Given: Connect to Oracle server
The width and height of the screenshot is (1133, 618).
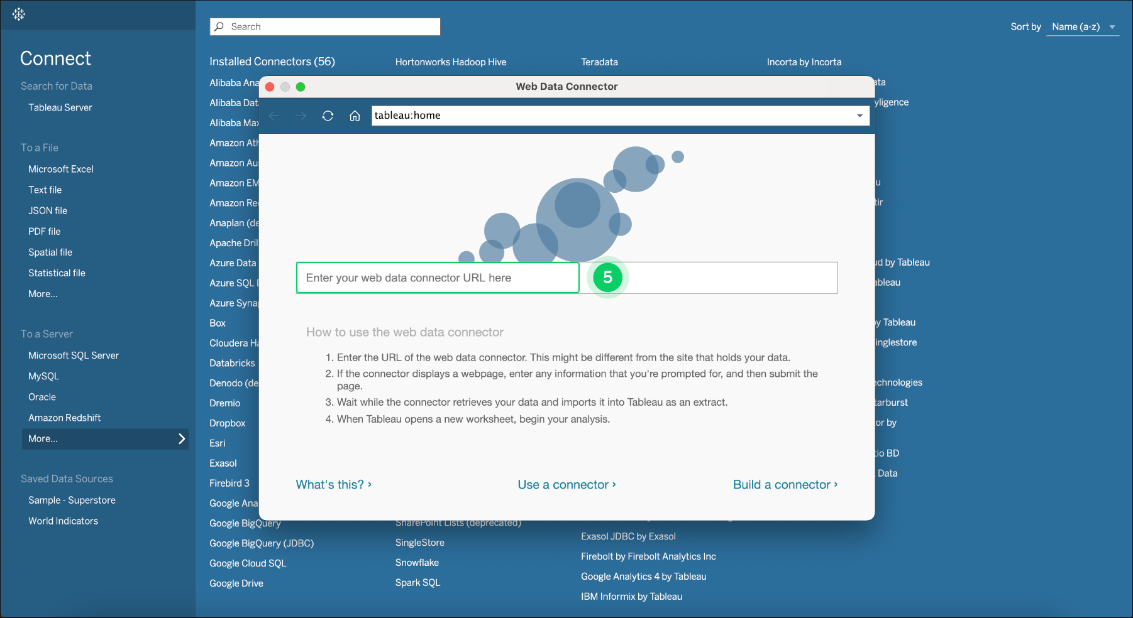Looking at the screenshot, I should tap(42, 397).
